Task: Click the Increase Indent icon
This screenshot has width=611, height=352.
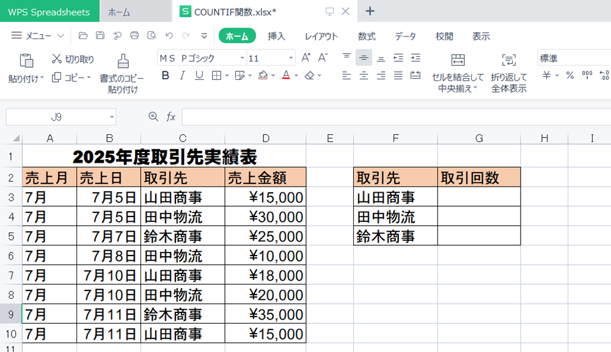Action: click(415, 58)
